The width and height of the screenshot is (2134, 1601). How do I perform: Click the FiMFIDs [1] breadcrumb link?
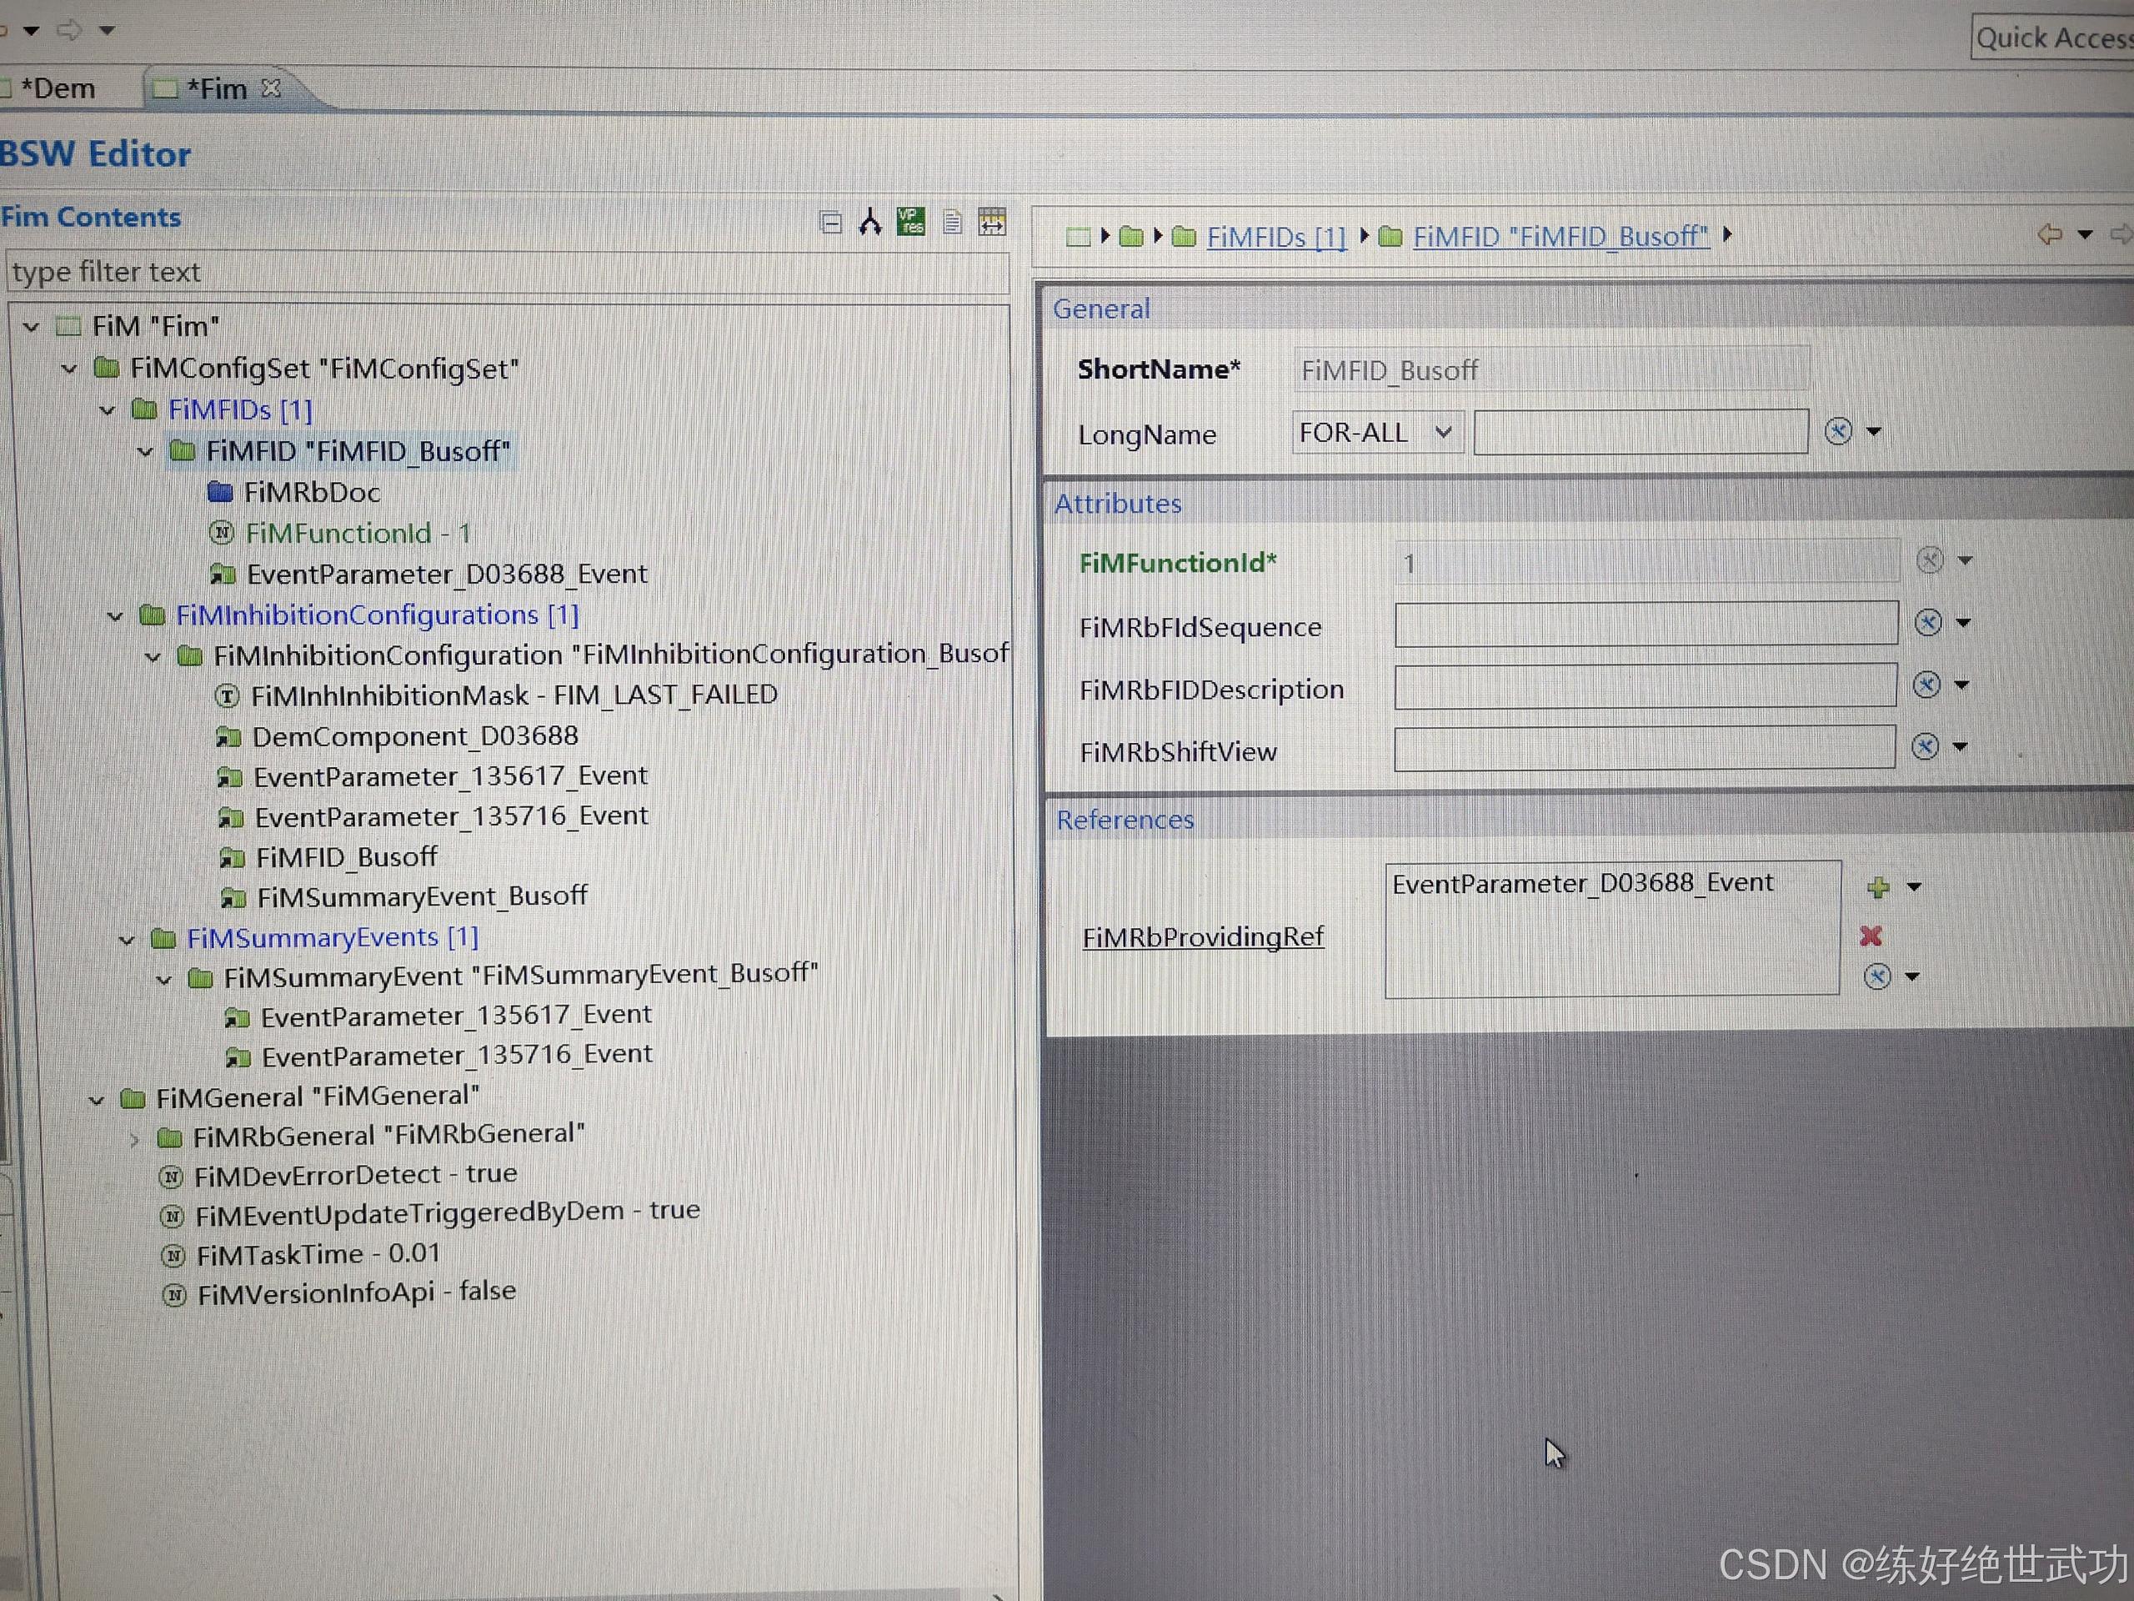pos(1275,238)
